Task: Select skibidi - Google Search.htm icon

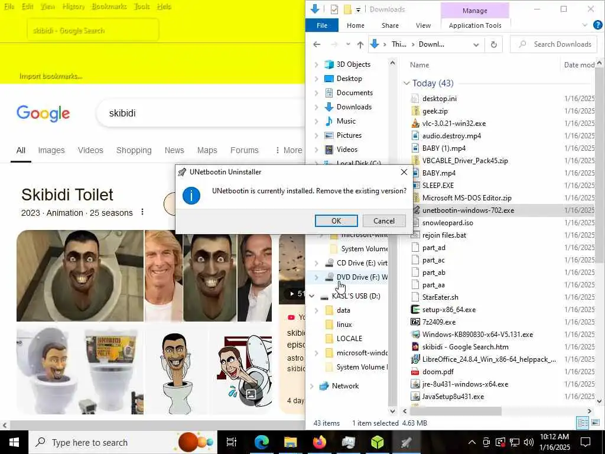Action: pyautogui.click(x=415, y=347)
